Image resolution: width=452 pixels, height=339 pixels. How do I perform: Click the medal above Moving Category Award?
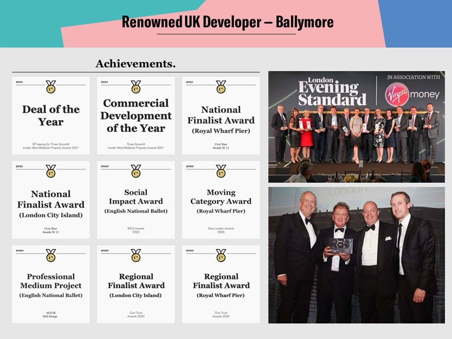click(221, 171)
